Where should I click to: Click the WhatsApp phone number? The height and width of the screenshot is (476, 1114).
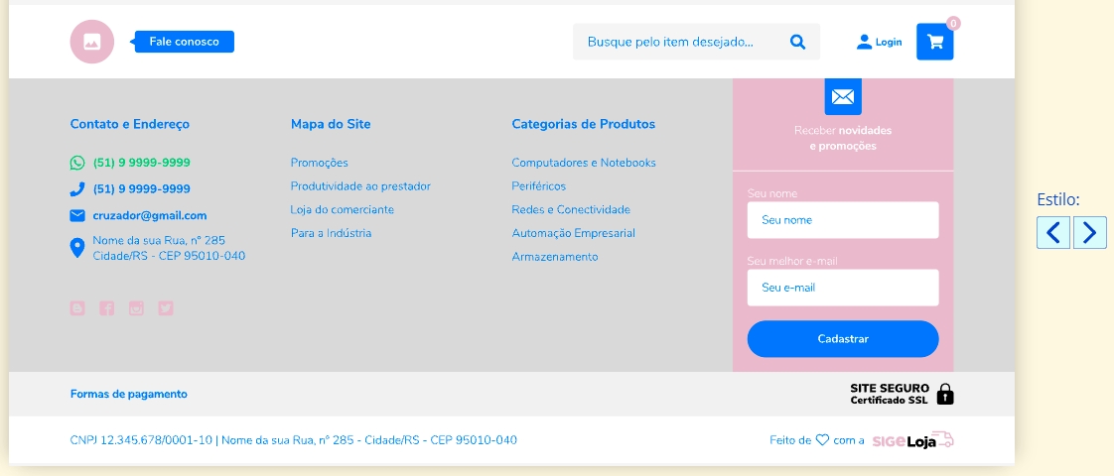click(x=141, y=163)
